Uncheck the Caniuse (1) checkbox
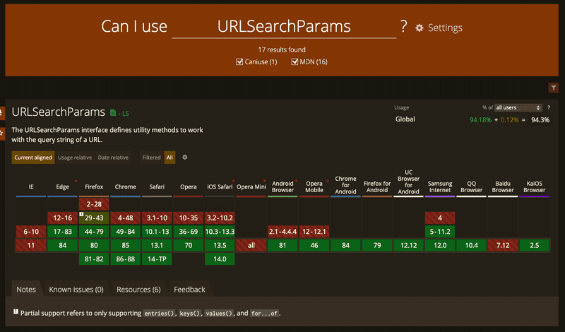The width and height of the screenshot is (565, 332). coord(240,62)
